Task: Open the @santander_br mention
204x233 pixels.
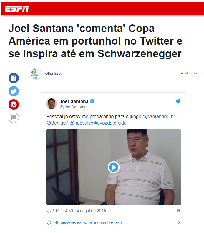Action: click(x=159, y=116)
